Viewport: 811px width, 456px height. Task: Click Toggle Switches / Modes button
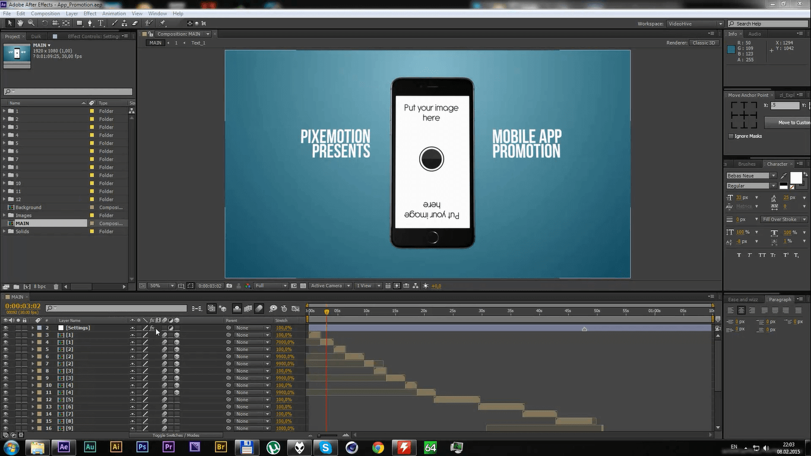pos(176,435)
